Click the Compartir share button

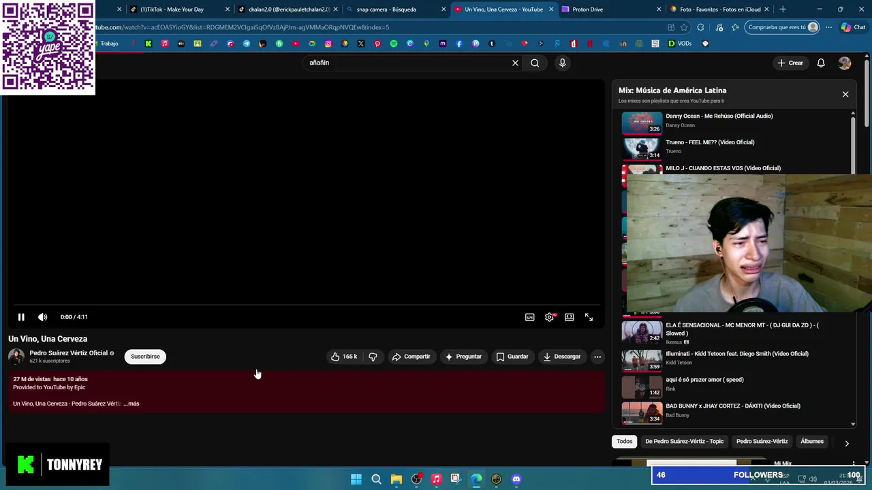(411, 357)
